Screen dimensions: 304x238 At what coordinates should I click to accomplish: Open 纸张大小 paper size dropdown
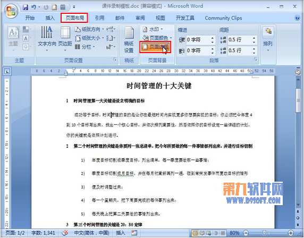point(89,38)
